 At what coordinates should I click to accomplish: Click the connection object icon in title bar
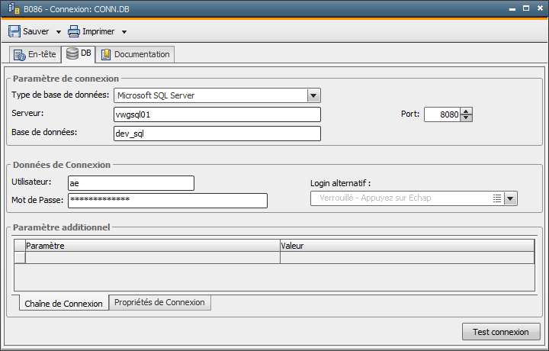point(13,8)
